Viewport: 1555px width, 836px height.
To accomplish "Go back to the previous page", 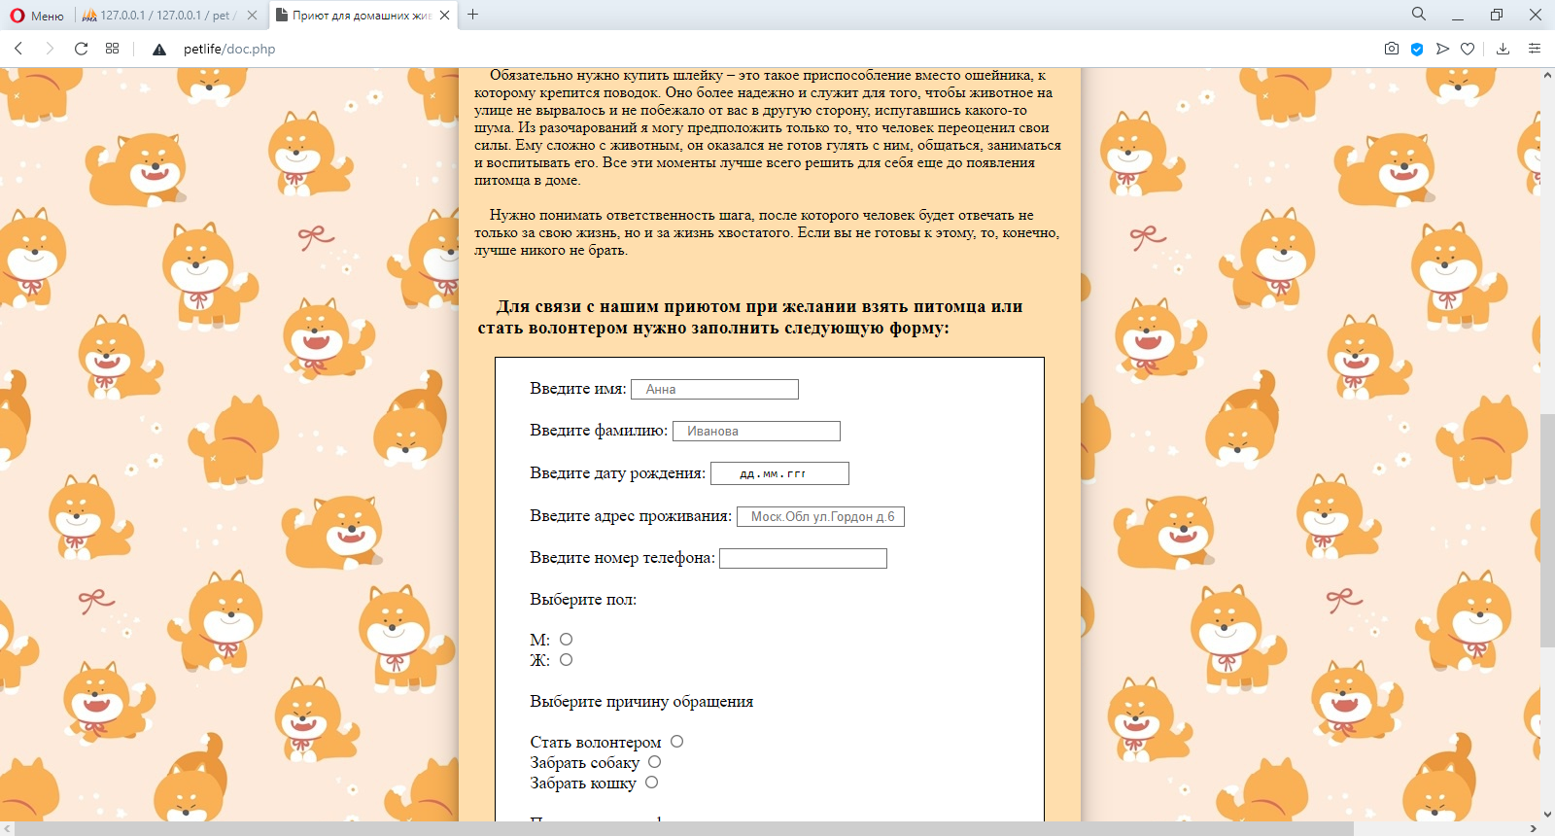I will (18, 49).
